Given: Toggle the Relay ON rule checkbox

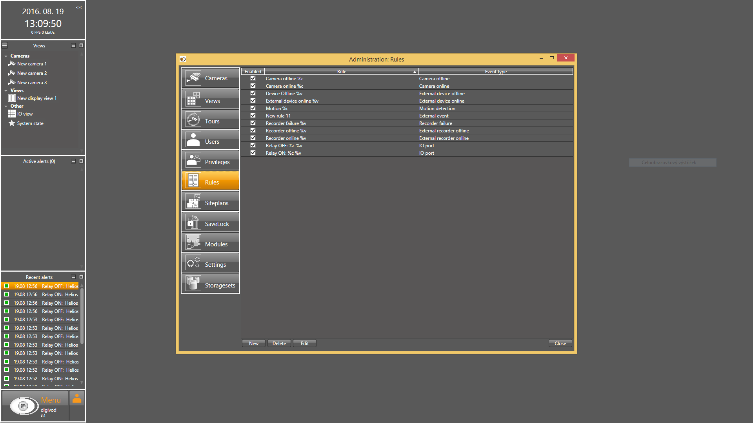Looking at the screenshot, I should tap(253, 153).
